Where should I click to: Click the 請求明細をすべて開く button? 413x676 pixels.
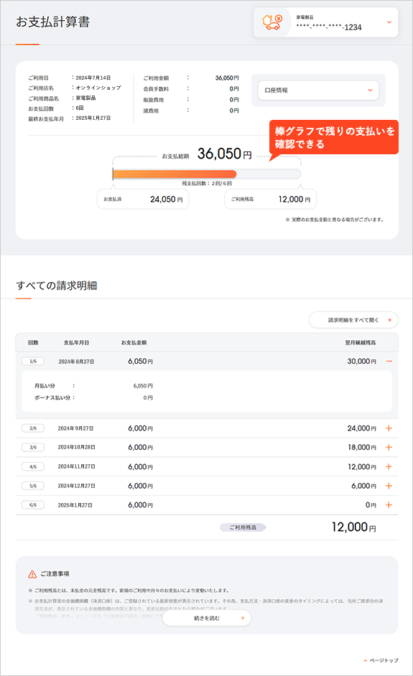pyautogui.click(x=353, y=320)
